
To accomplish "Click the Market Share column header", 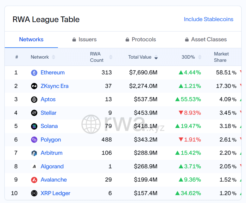I will click(x=221, y=57).
